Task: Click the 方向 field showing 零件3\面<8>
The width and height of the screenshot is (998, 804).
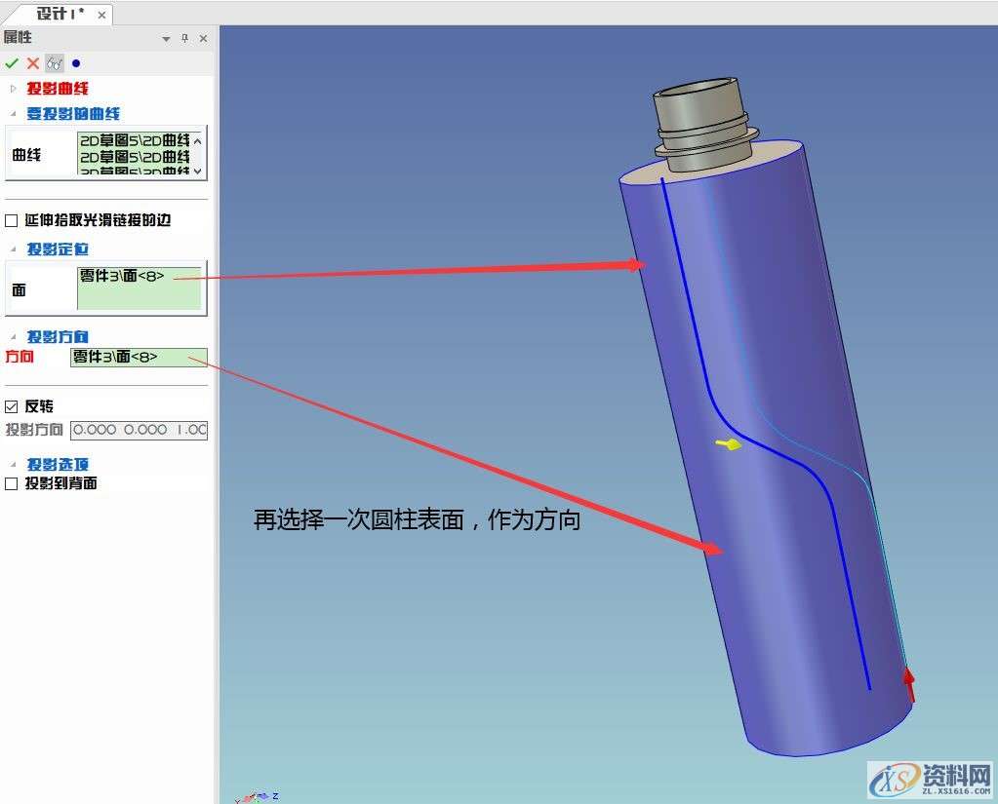Action: 139,357
